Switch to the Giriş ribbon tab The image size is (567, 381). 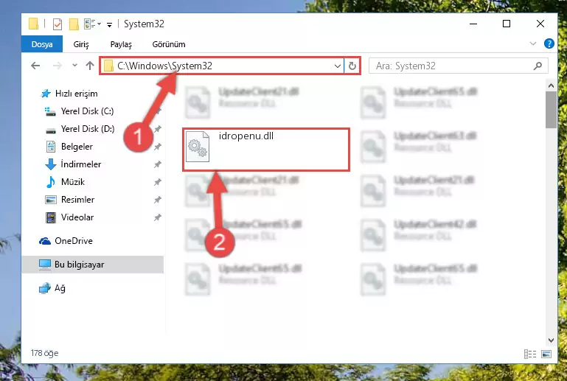pyautogui.click(x=81, y=44)
